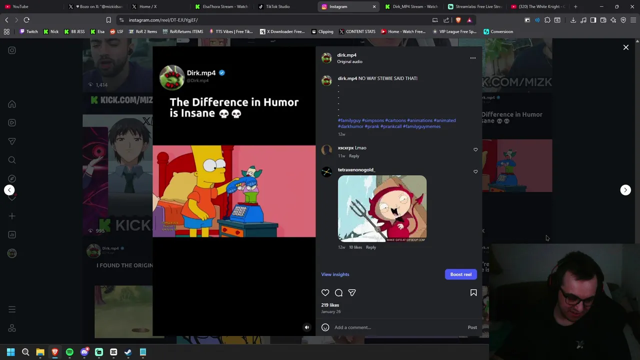Switch to 'The White Knight' YouTube tab
The width and height of the screenshot is (640, 360).
click(538, 6)
